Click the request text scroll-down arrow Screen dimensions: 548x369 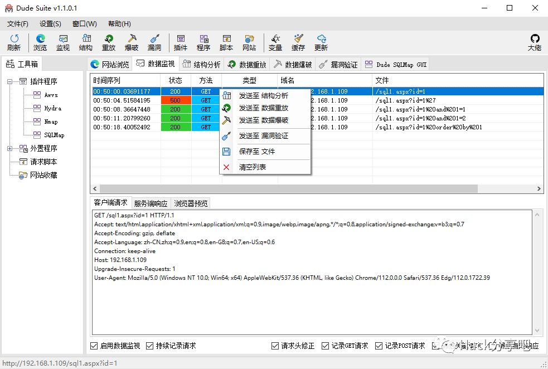[537, 330]
